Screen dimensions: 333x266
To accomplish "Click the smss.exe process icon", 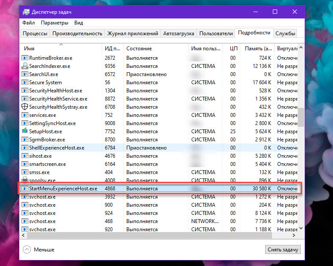I will coord(25,172).
